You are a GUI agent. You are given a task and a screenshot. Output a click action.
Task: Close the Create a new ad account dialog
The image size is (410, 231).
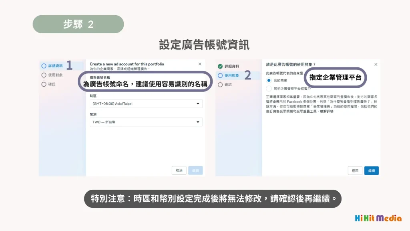[200, 64]
